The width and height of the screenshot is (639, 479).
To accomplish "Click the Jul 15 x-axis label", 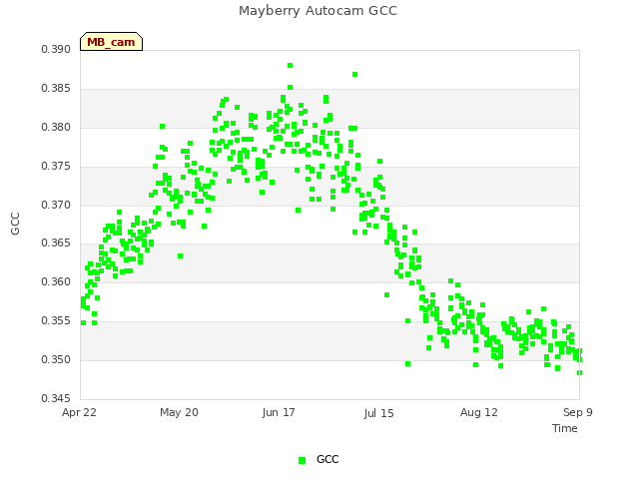I will tap(379, 413).
